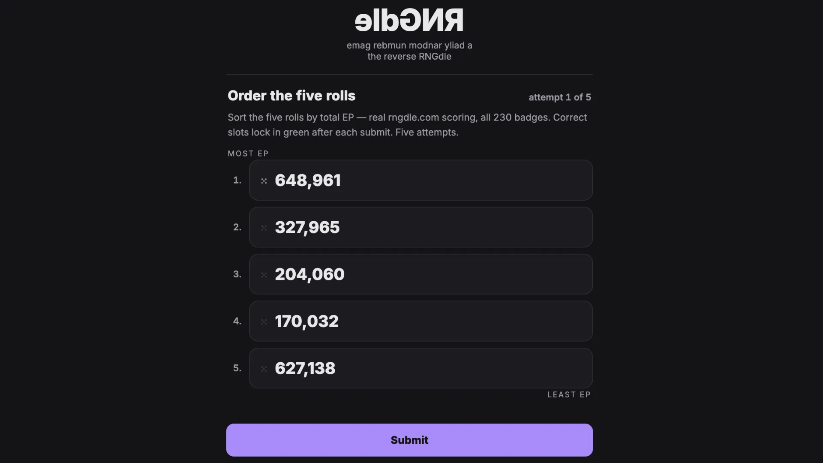This screenshot has height=463, width=823.
Task: Click the MOST EP label
Action: click(x=248, y=153)
